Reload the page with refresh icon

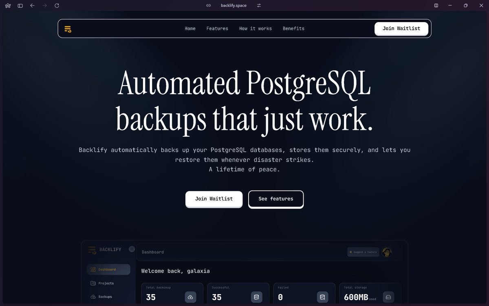tap(57, 5)
